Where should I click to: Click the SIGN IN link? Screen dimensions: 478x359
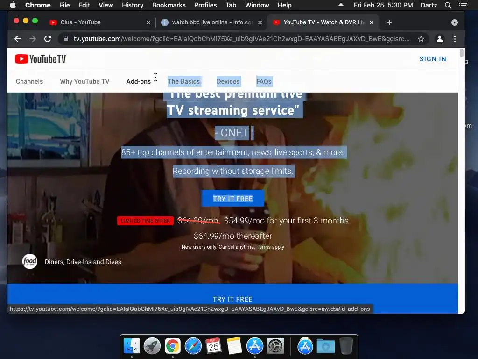[433, 59]
